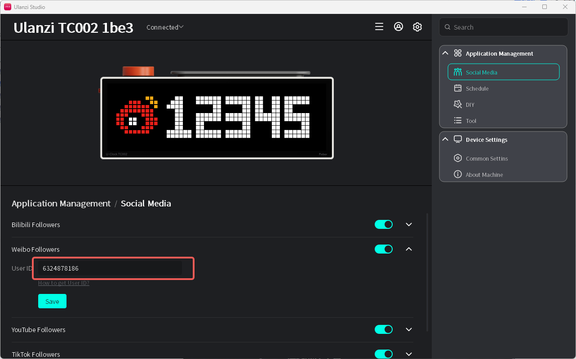Viewport: 576px width, 359px height.
Task: Click the Device Settings monitor icon
Action: (x=458, y=140)
